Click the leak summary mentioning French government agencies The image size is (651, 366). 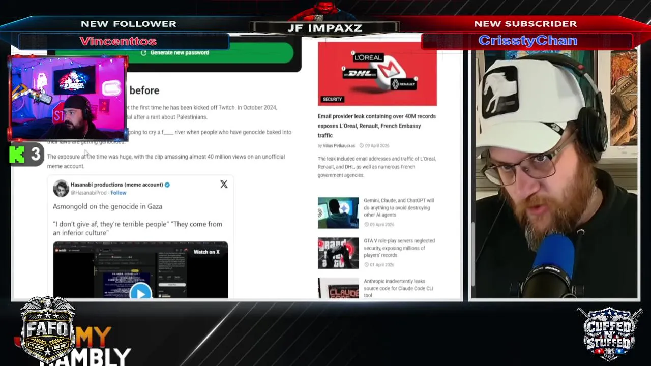click(377, 167)
